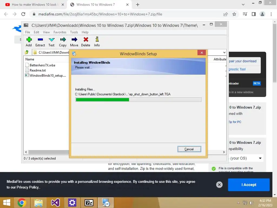The width and height of the screenshot is (277, 208).
Task: Open Chrome media controls icon
Action: pyautogui.click(x=245, y=14)
